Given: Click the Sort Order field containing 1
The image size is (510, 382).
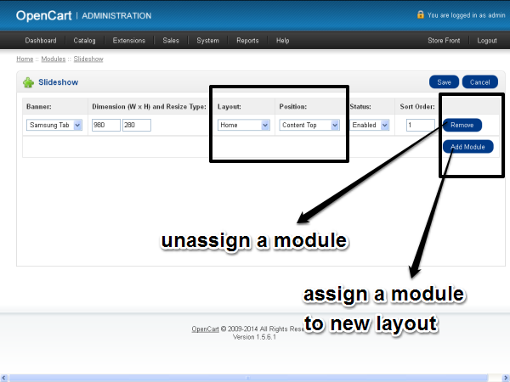Looking at the screenshot, I should [420, 125].
